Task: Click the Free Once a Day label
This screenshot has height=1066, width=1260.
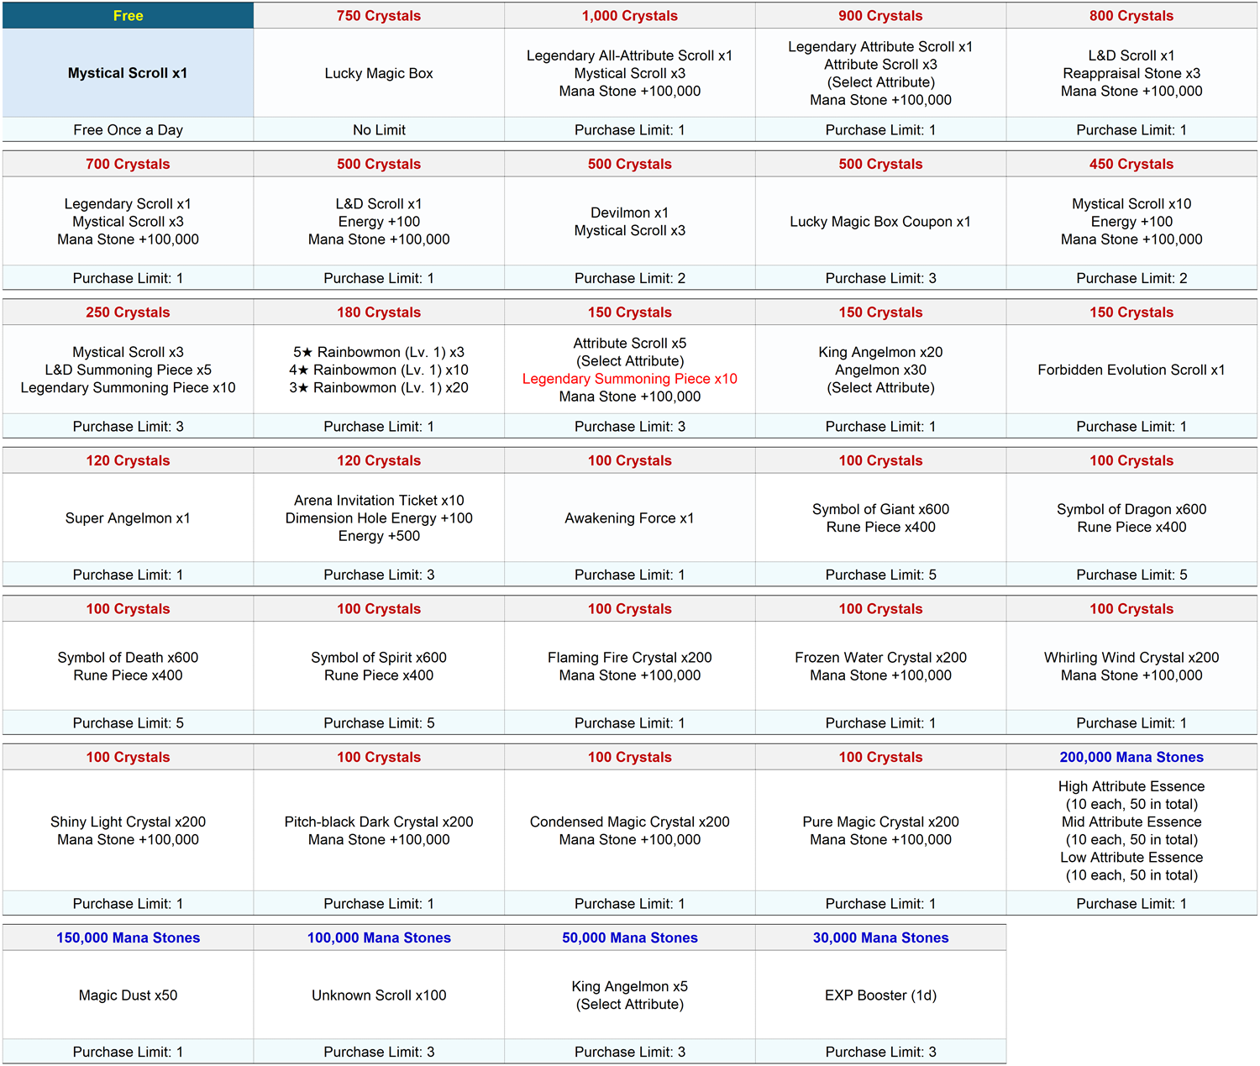Action: click(128, 130)
